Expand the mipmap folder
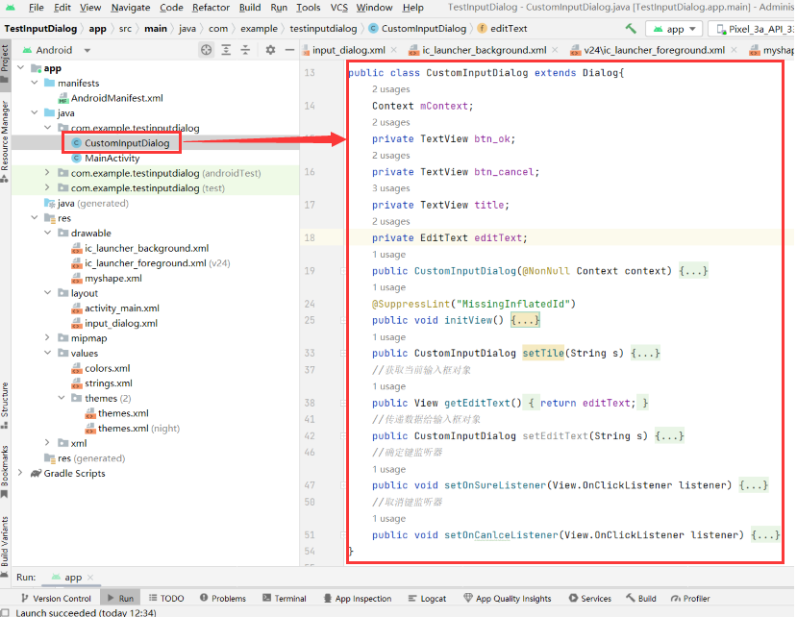Viewport: 797px width, 617px height. pos(47,337)
